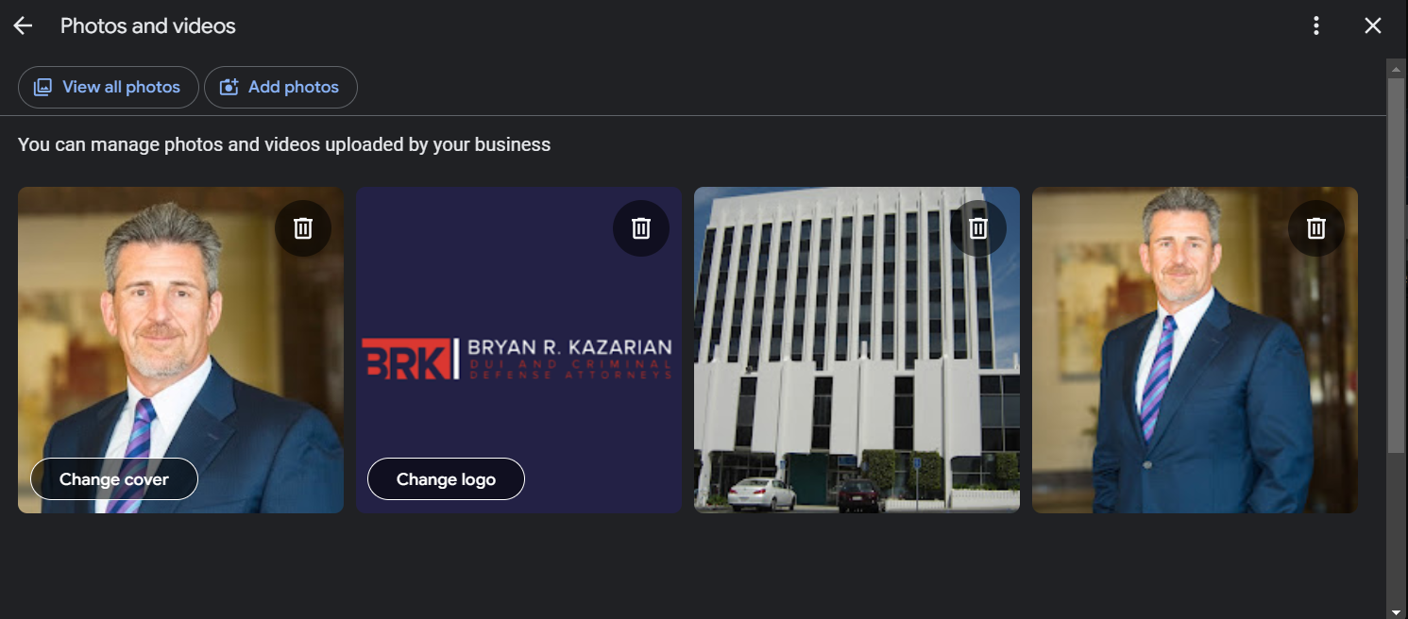The height and width of the screenshot is (619, 1408).
Task: Delete the BRK logo image
Action: 641,228
